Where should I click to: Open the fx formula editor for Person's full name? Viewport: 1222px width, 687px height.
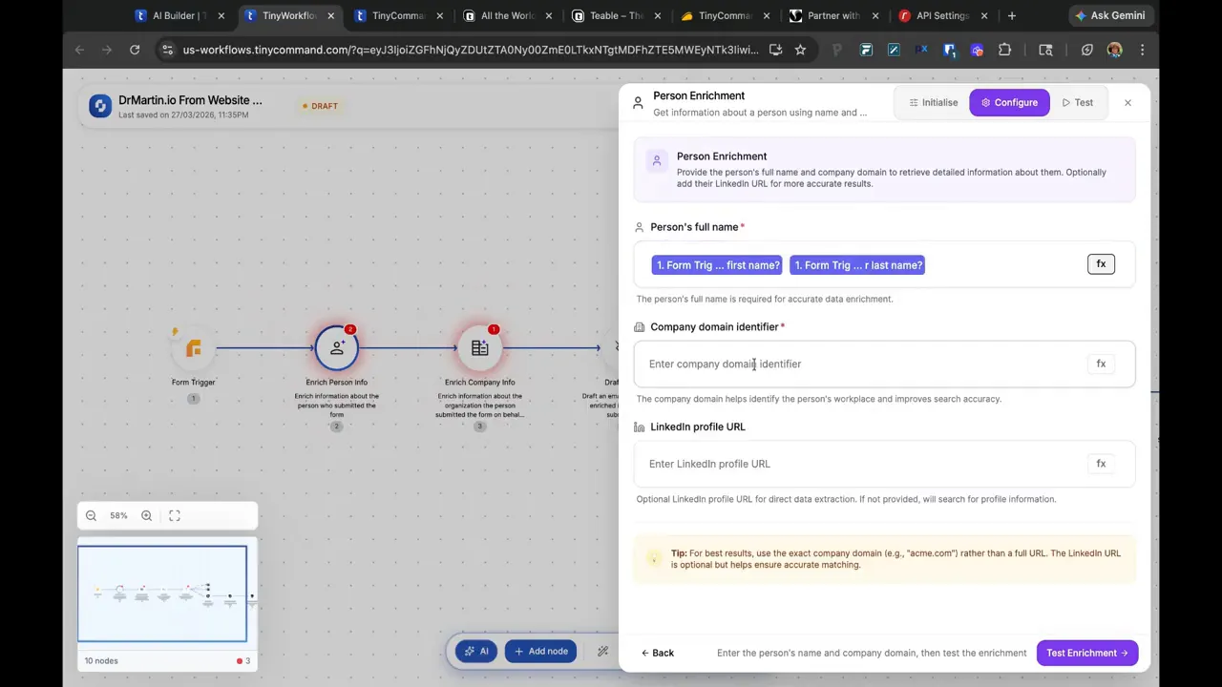[x=1101, y=264]
